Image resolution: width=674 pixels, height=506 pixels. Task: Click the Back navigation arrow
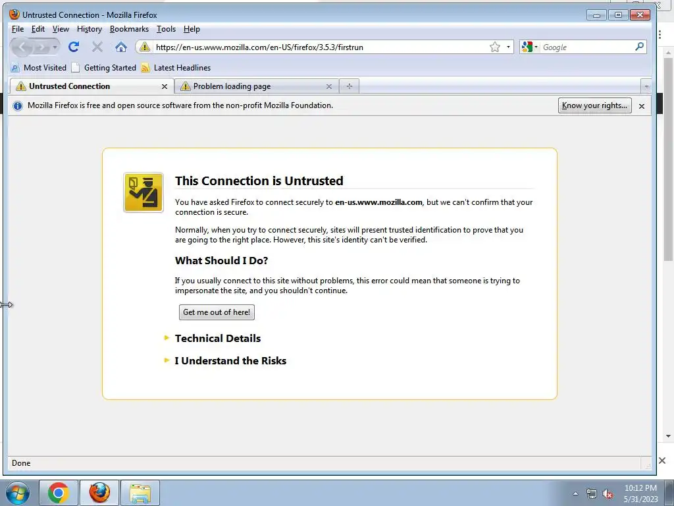pos(22,47)
